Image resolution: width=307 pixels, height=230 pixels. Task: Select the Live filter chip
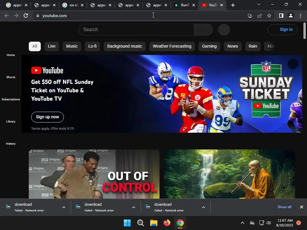52,46
